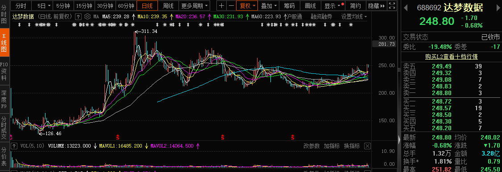The height and width of the screenshot is (172, 502).
Task: Click 买五 price 248.20 row
Action: click(451, 128)
